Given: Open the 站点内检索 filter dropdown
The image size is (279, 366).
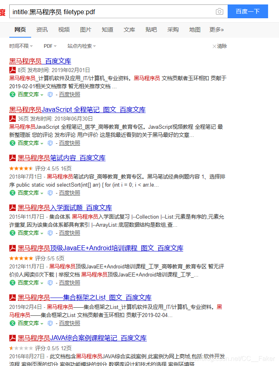Looking at the screenshot, I should point(82,46).
